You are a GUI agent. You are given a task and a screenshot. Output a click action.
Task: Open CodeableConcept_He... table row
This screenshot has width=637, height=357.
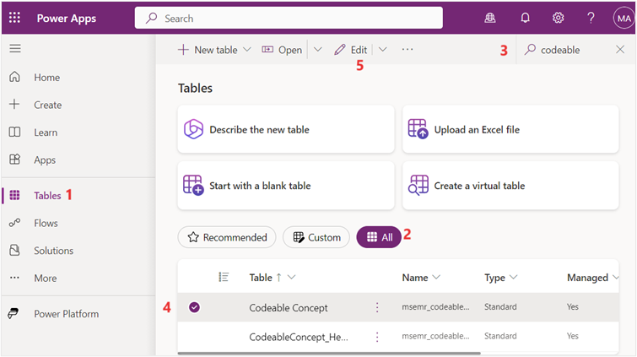click(x=299, y=337)
